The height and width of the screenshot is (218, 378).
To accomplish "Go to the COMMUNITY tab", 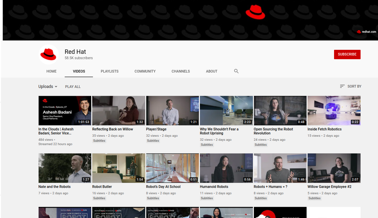I will point(145,71).
